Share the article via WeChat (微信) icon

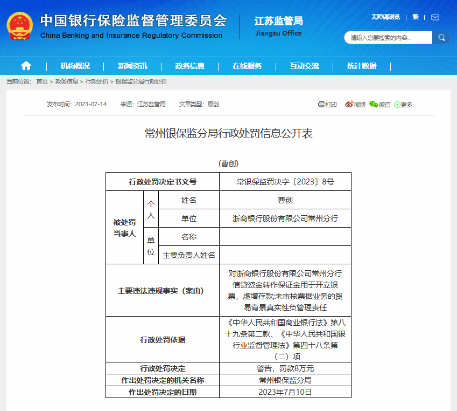pos(374,105)
